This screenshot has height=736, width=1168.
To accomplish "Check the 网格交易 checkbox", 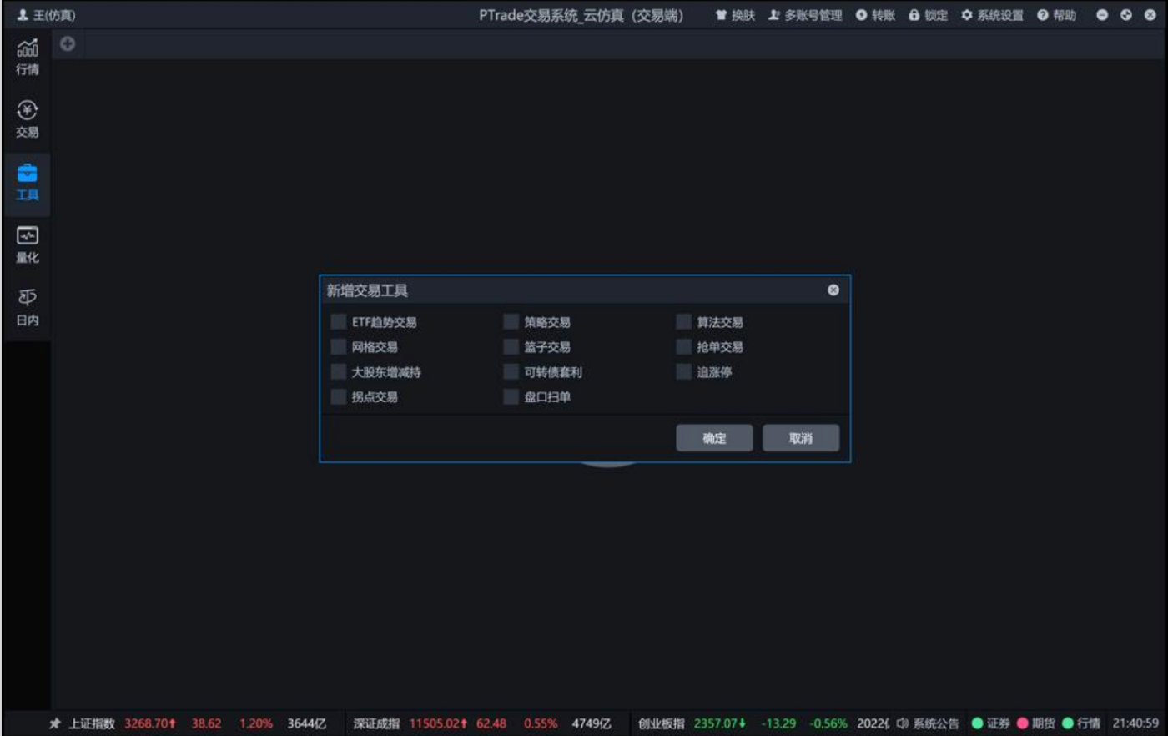I will point(338,347).
